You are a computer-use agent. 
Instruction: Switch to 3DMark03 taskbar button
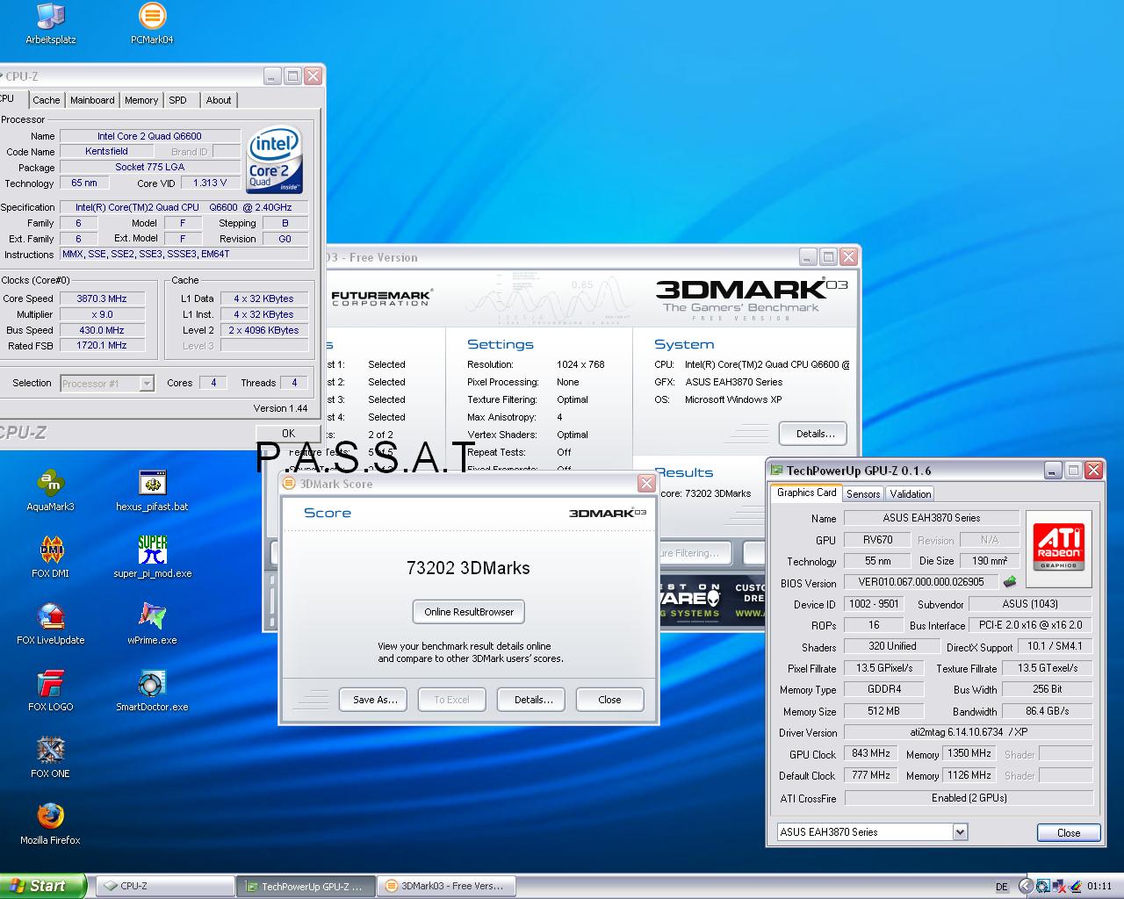447,887
